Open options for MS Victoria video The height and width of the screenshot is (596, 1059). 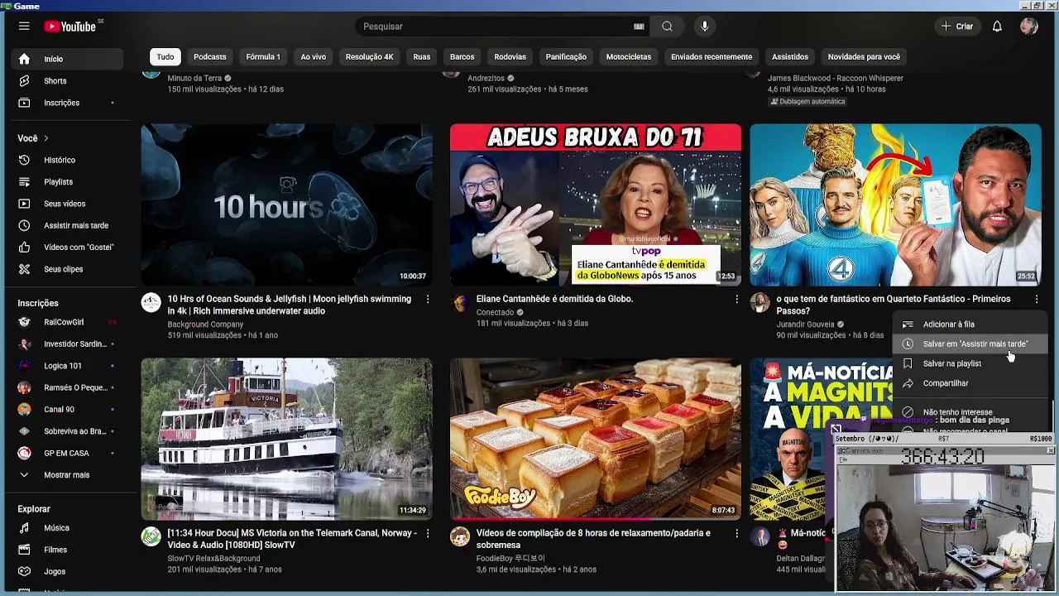pyautogui.click(x=428, y=534)
